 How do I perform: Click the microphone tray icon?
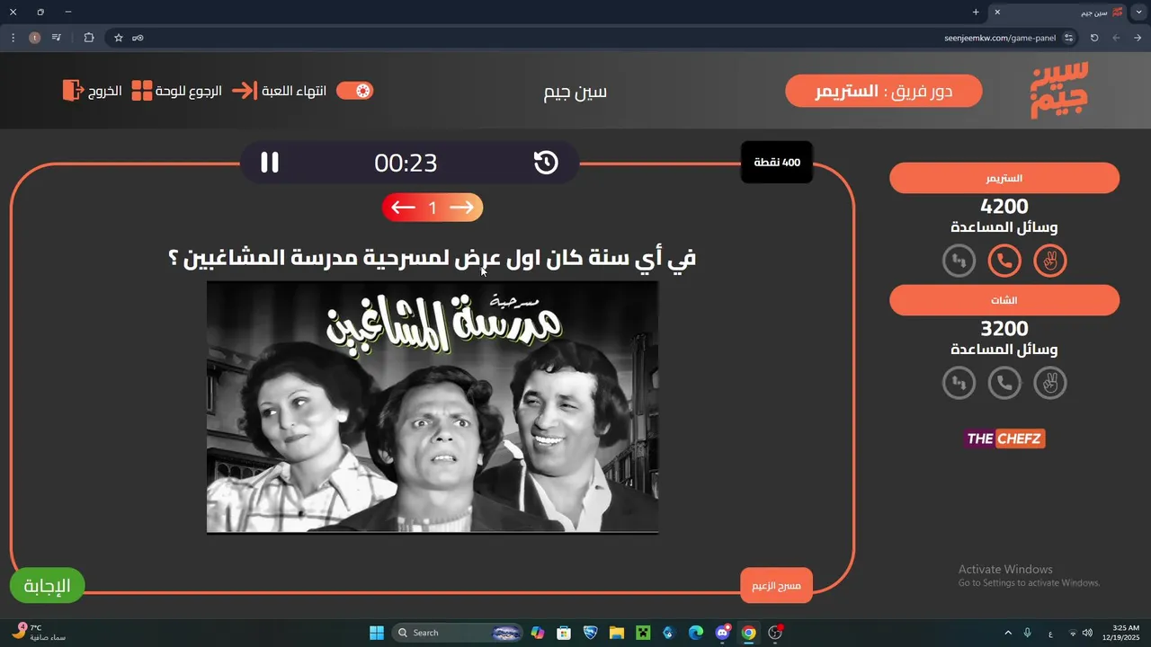pos(1028,633)
